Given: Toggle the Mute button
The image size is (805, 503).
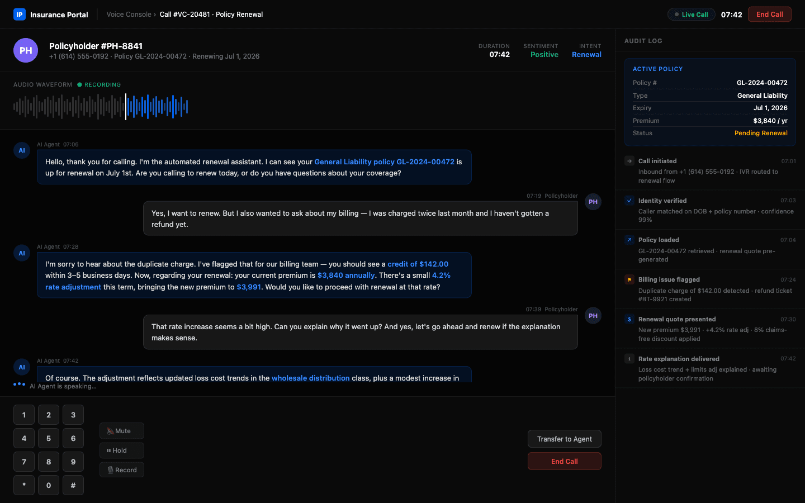Looking at the screenshot, I should tap(122, 431).
